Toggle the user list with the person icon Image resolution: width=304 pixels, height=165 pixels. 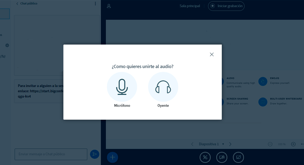tap(109, 6)
